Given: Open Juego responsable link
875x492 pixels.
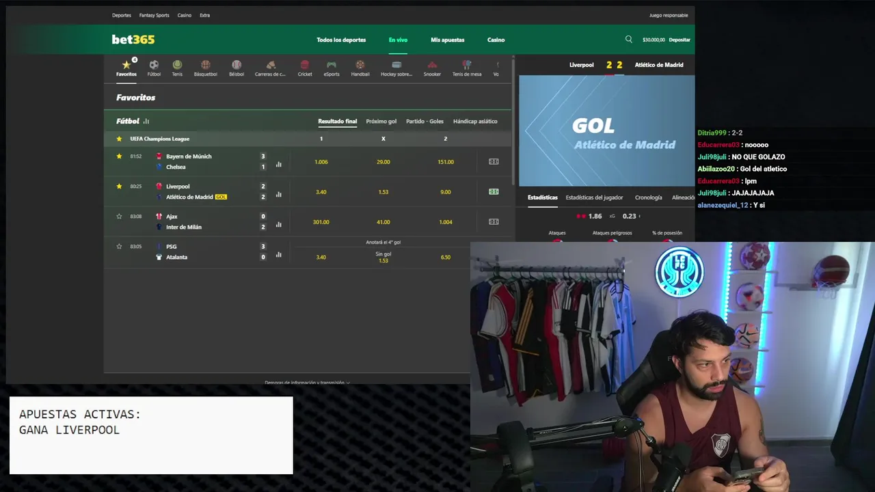Looking at the screenshot, I should (x=669, y=15).
